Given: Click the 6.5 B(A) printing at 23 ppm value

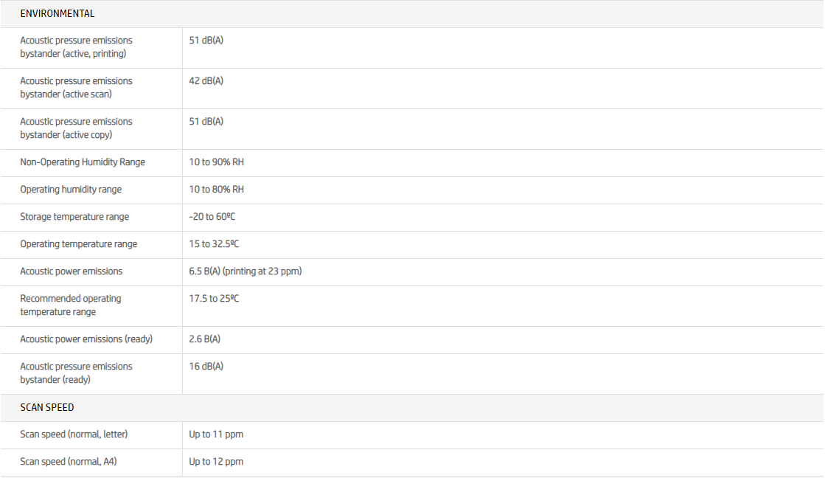Looking at the screenshot, I should pyautogui.click(x=245, y=271).
